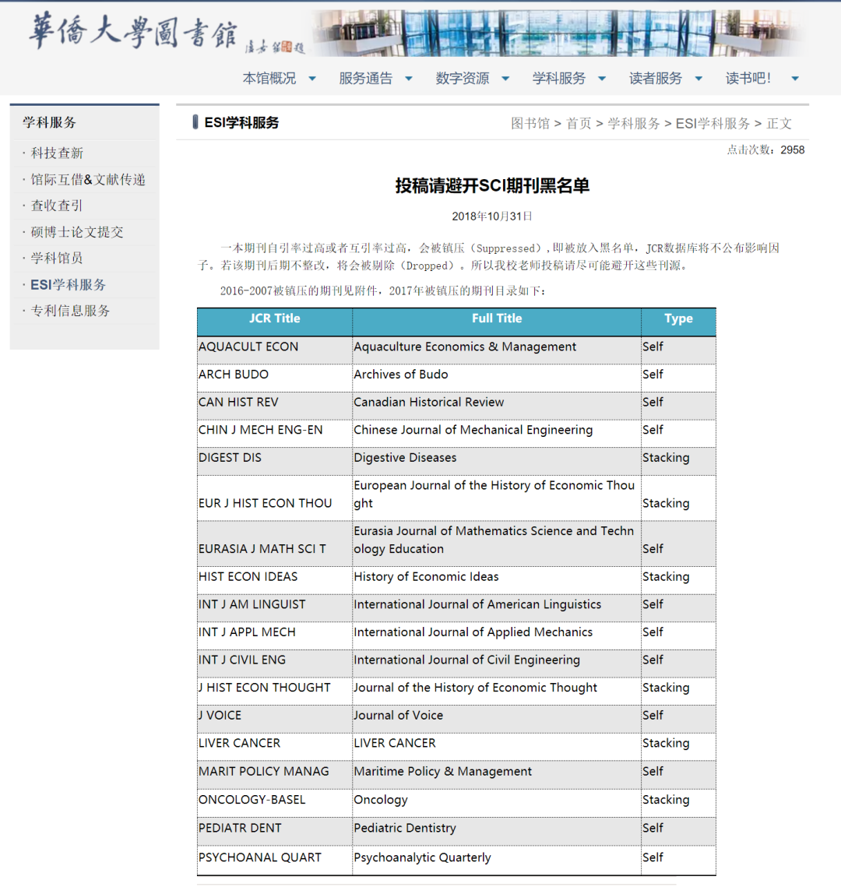Expand dropdown arrow next to 读者服务
Screen dimensions: 841x887
pyautogui.click(x=699, y=79)
